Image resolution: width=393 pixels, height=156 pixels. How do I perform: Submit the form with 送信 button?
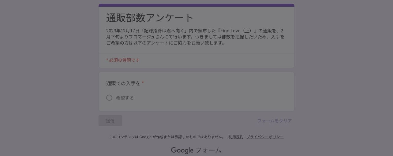click(x=110, y=121)
